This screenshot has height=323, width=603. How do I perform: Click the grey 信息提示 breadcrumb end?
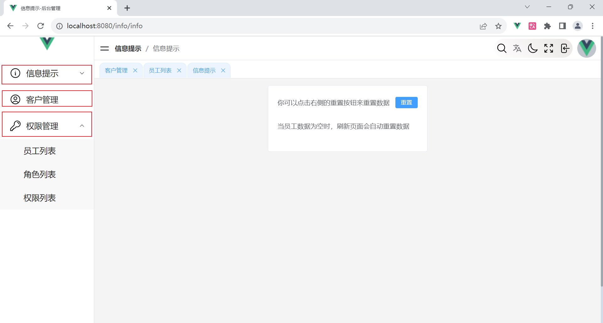[166, 49]
